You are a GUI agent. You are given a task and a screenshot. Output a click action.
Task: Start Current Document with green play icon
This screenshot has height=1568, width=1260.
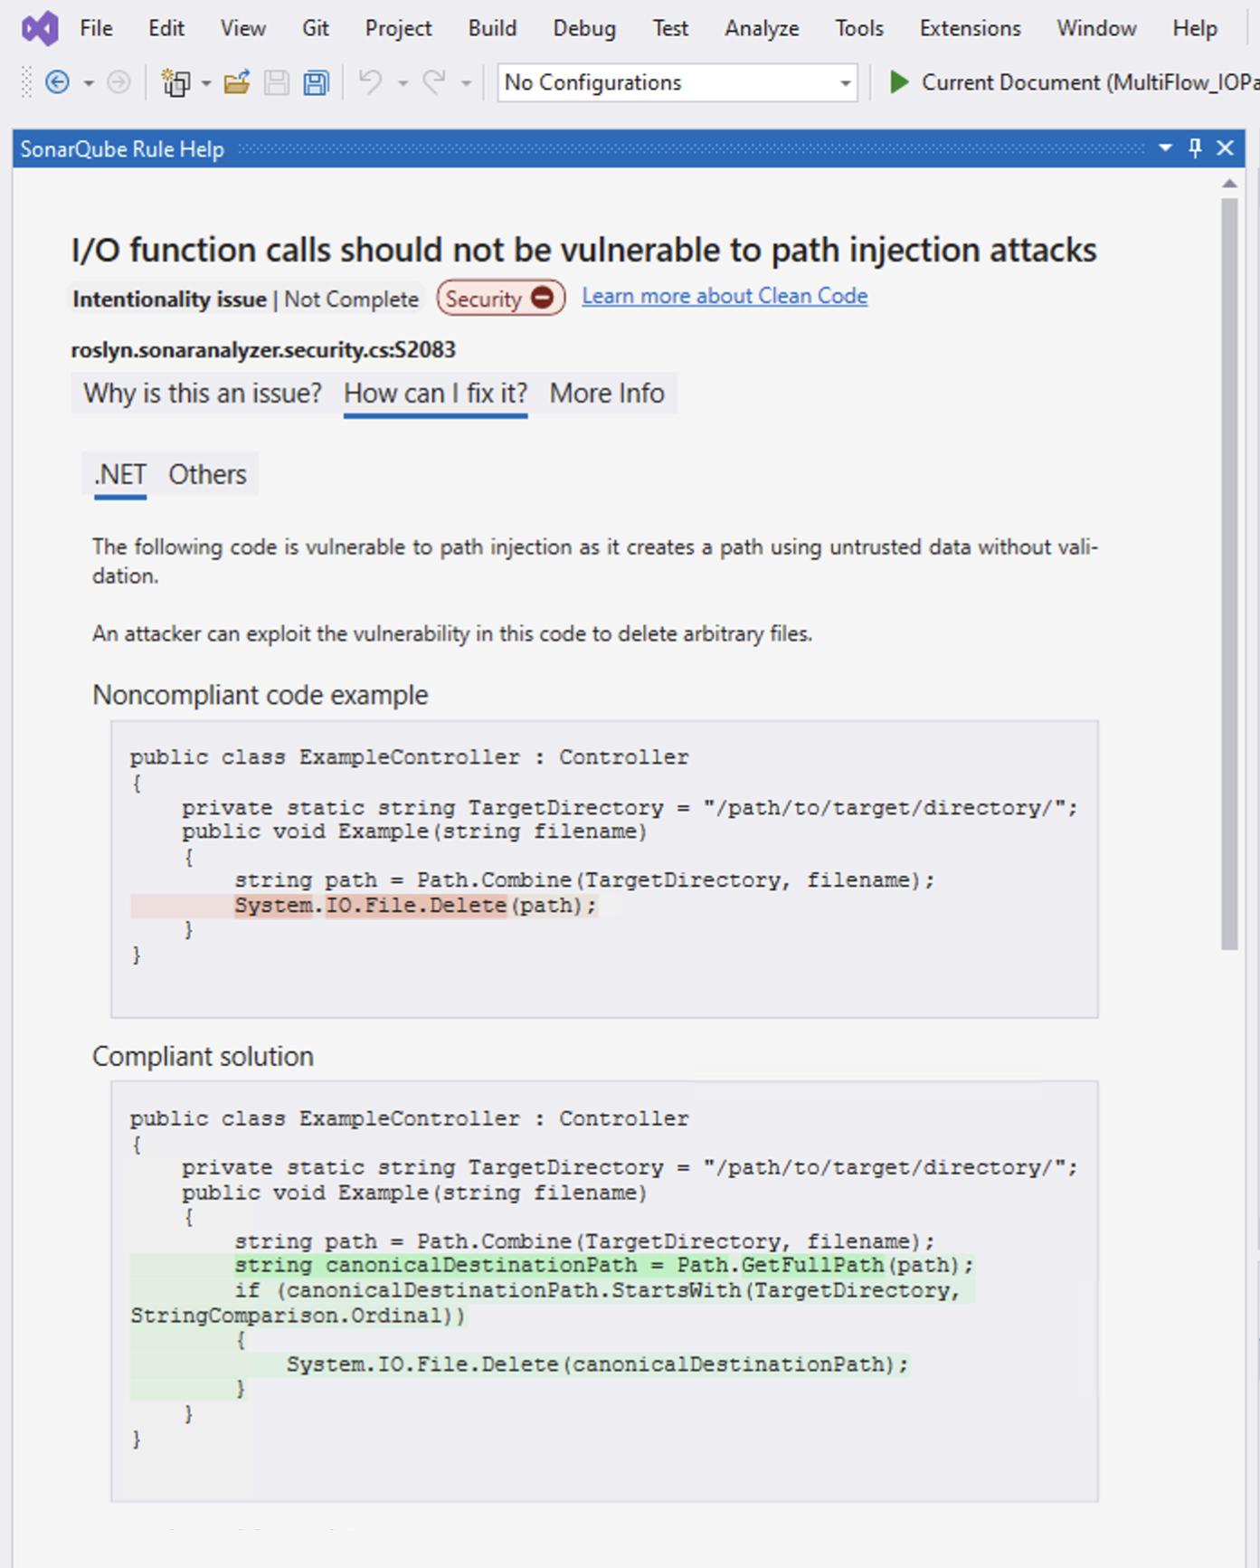click(898, 82)
